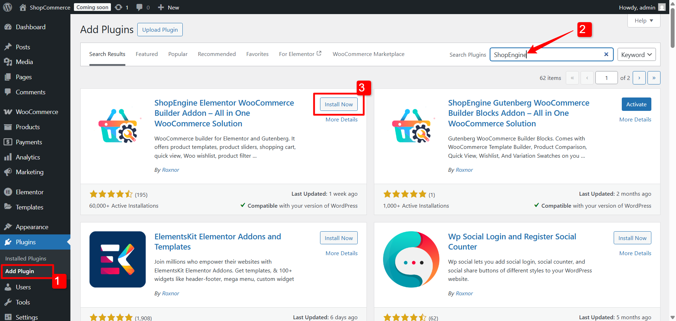The width and height of the screenshot is (676, 321).
Task: Open the Media library
Action: (24, 62)
